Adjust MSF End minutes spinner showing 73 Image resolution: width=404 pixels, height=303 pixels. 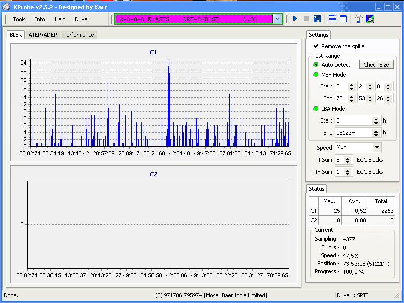351,98
